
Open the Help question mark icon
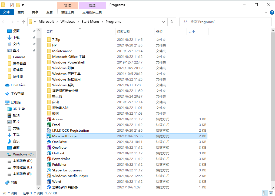[272, 12]
